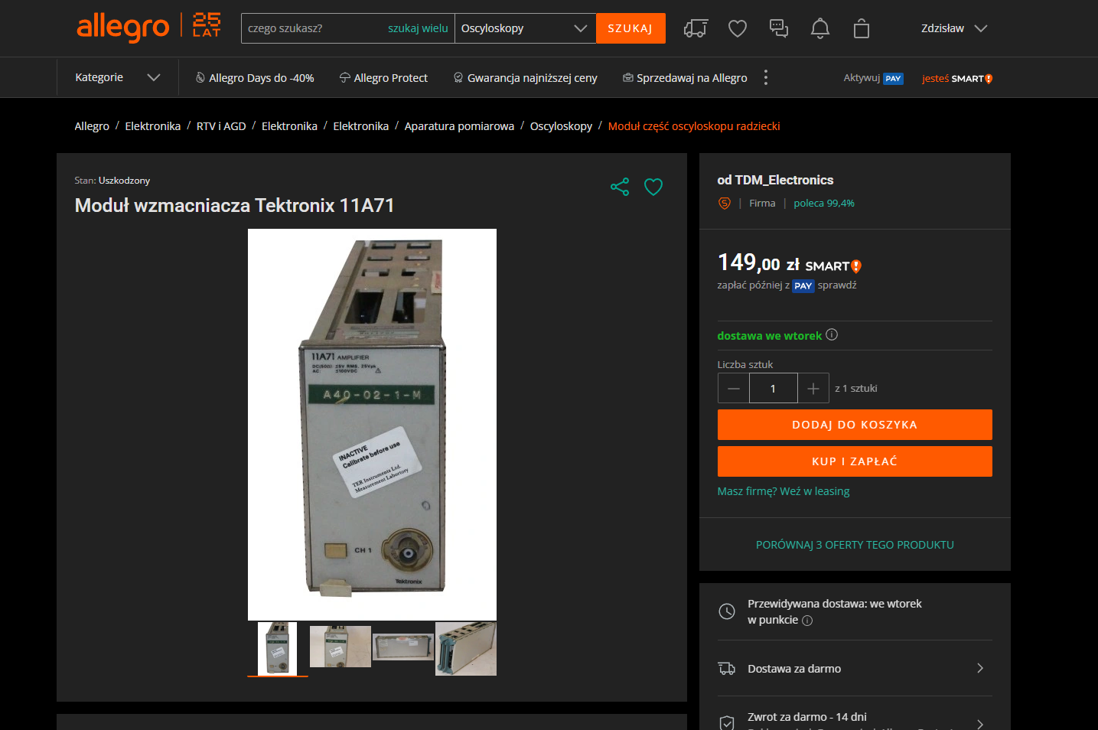Go to 'Aparatura pomiarowa' breadcrumb
The image size is (1098, 730).
[x=459, y=126]
